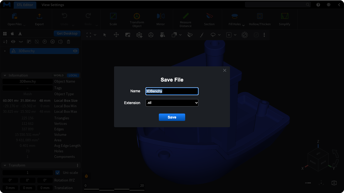
Task: Toggle visibility eye on the 3DBenchy row
Action: 75,51
